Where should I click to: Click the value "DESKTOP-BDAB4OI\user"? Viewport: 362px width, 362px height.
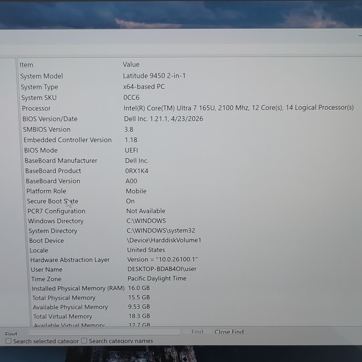(x=162, y=269)
